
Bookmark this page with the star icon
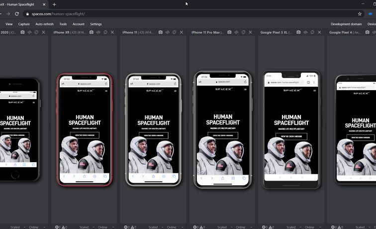[360, 14]
